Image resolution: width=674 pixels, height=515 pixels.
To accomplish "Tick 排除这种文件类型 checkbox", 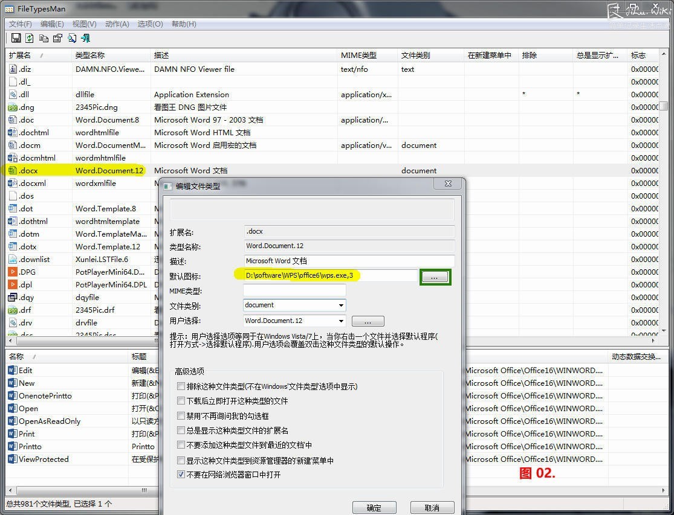I will coord(181,386).
